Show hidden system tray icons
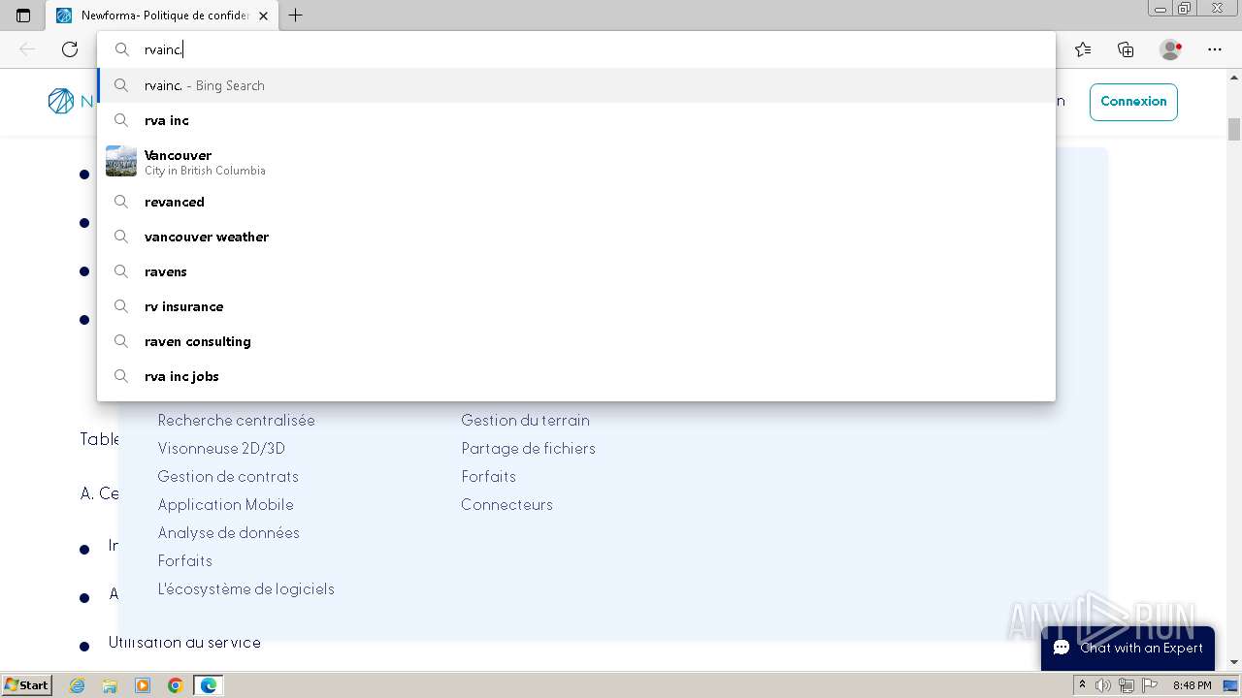The image size is (1242, 698). 1082,685
